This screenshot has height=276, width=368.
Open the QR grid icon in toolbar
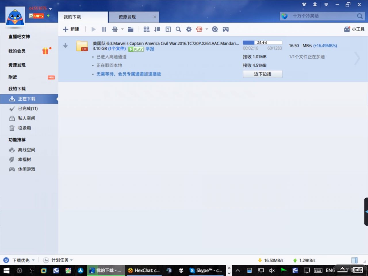pyautogui.click(x=147, y=29)
